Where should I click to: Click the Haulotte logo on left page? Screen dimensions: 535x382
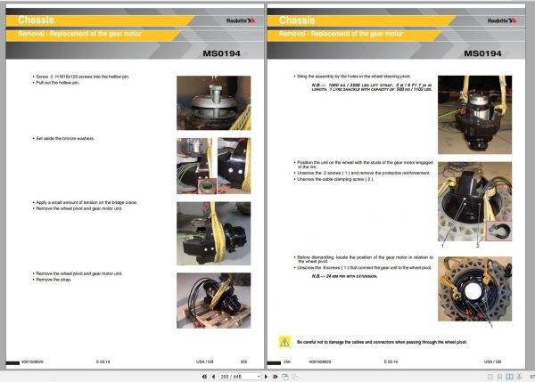[241, 20]
